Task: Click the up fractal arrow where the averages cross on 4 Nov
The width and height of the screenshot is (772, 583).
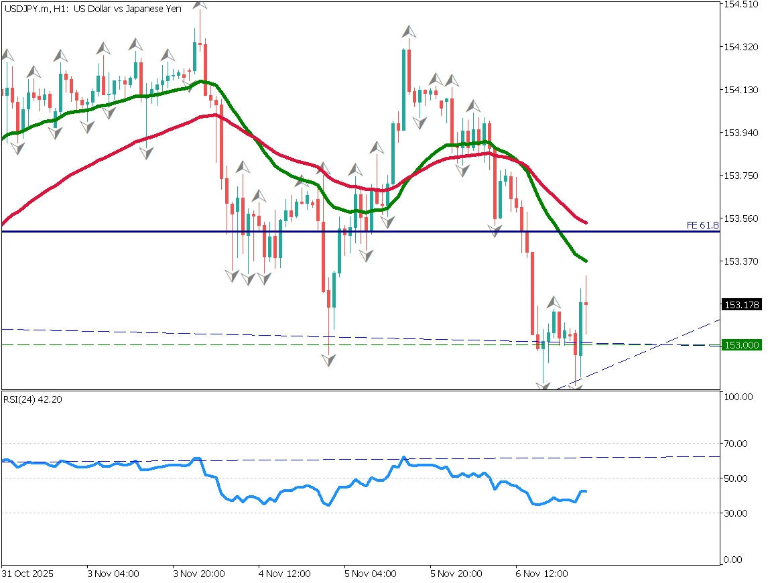Action: tap(323, 168)
